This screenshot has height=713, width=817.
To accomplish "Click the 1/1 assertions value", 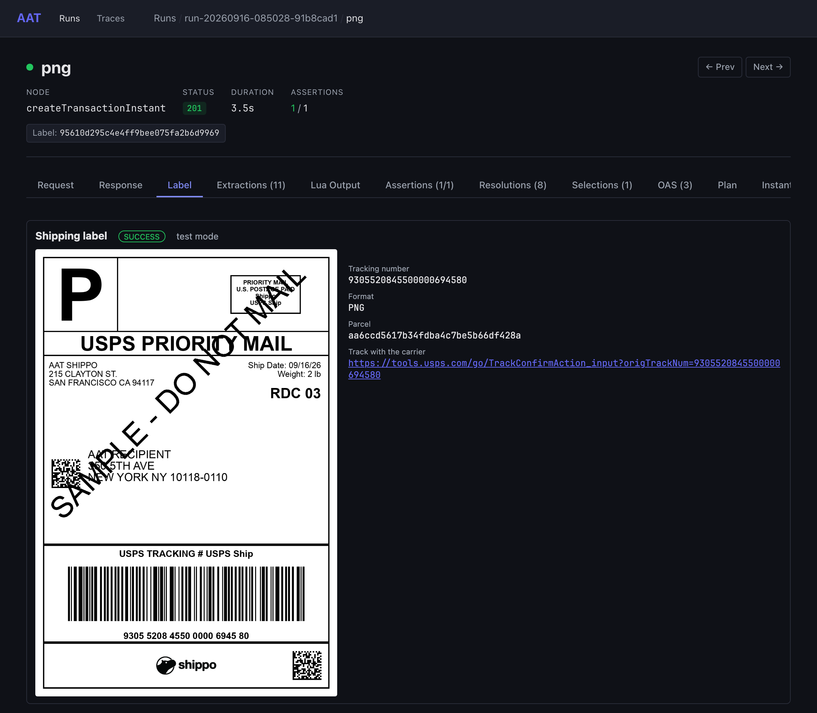I will 299,108.
